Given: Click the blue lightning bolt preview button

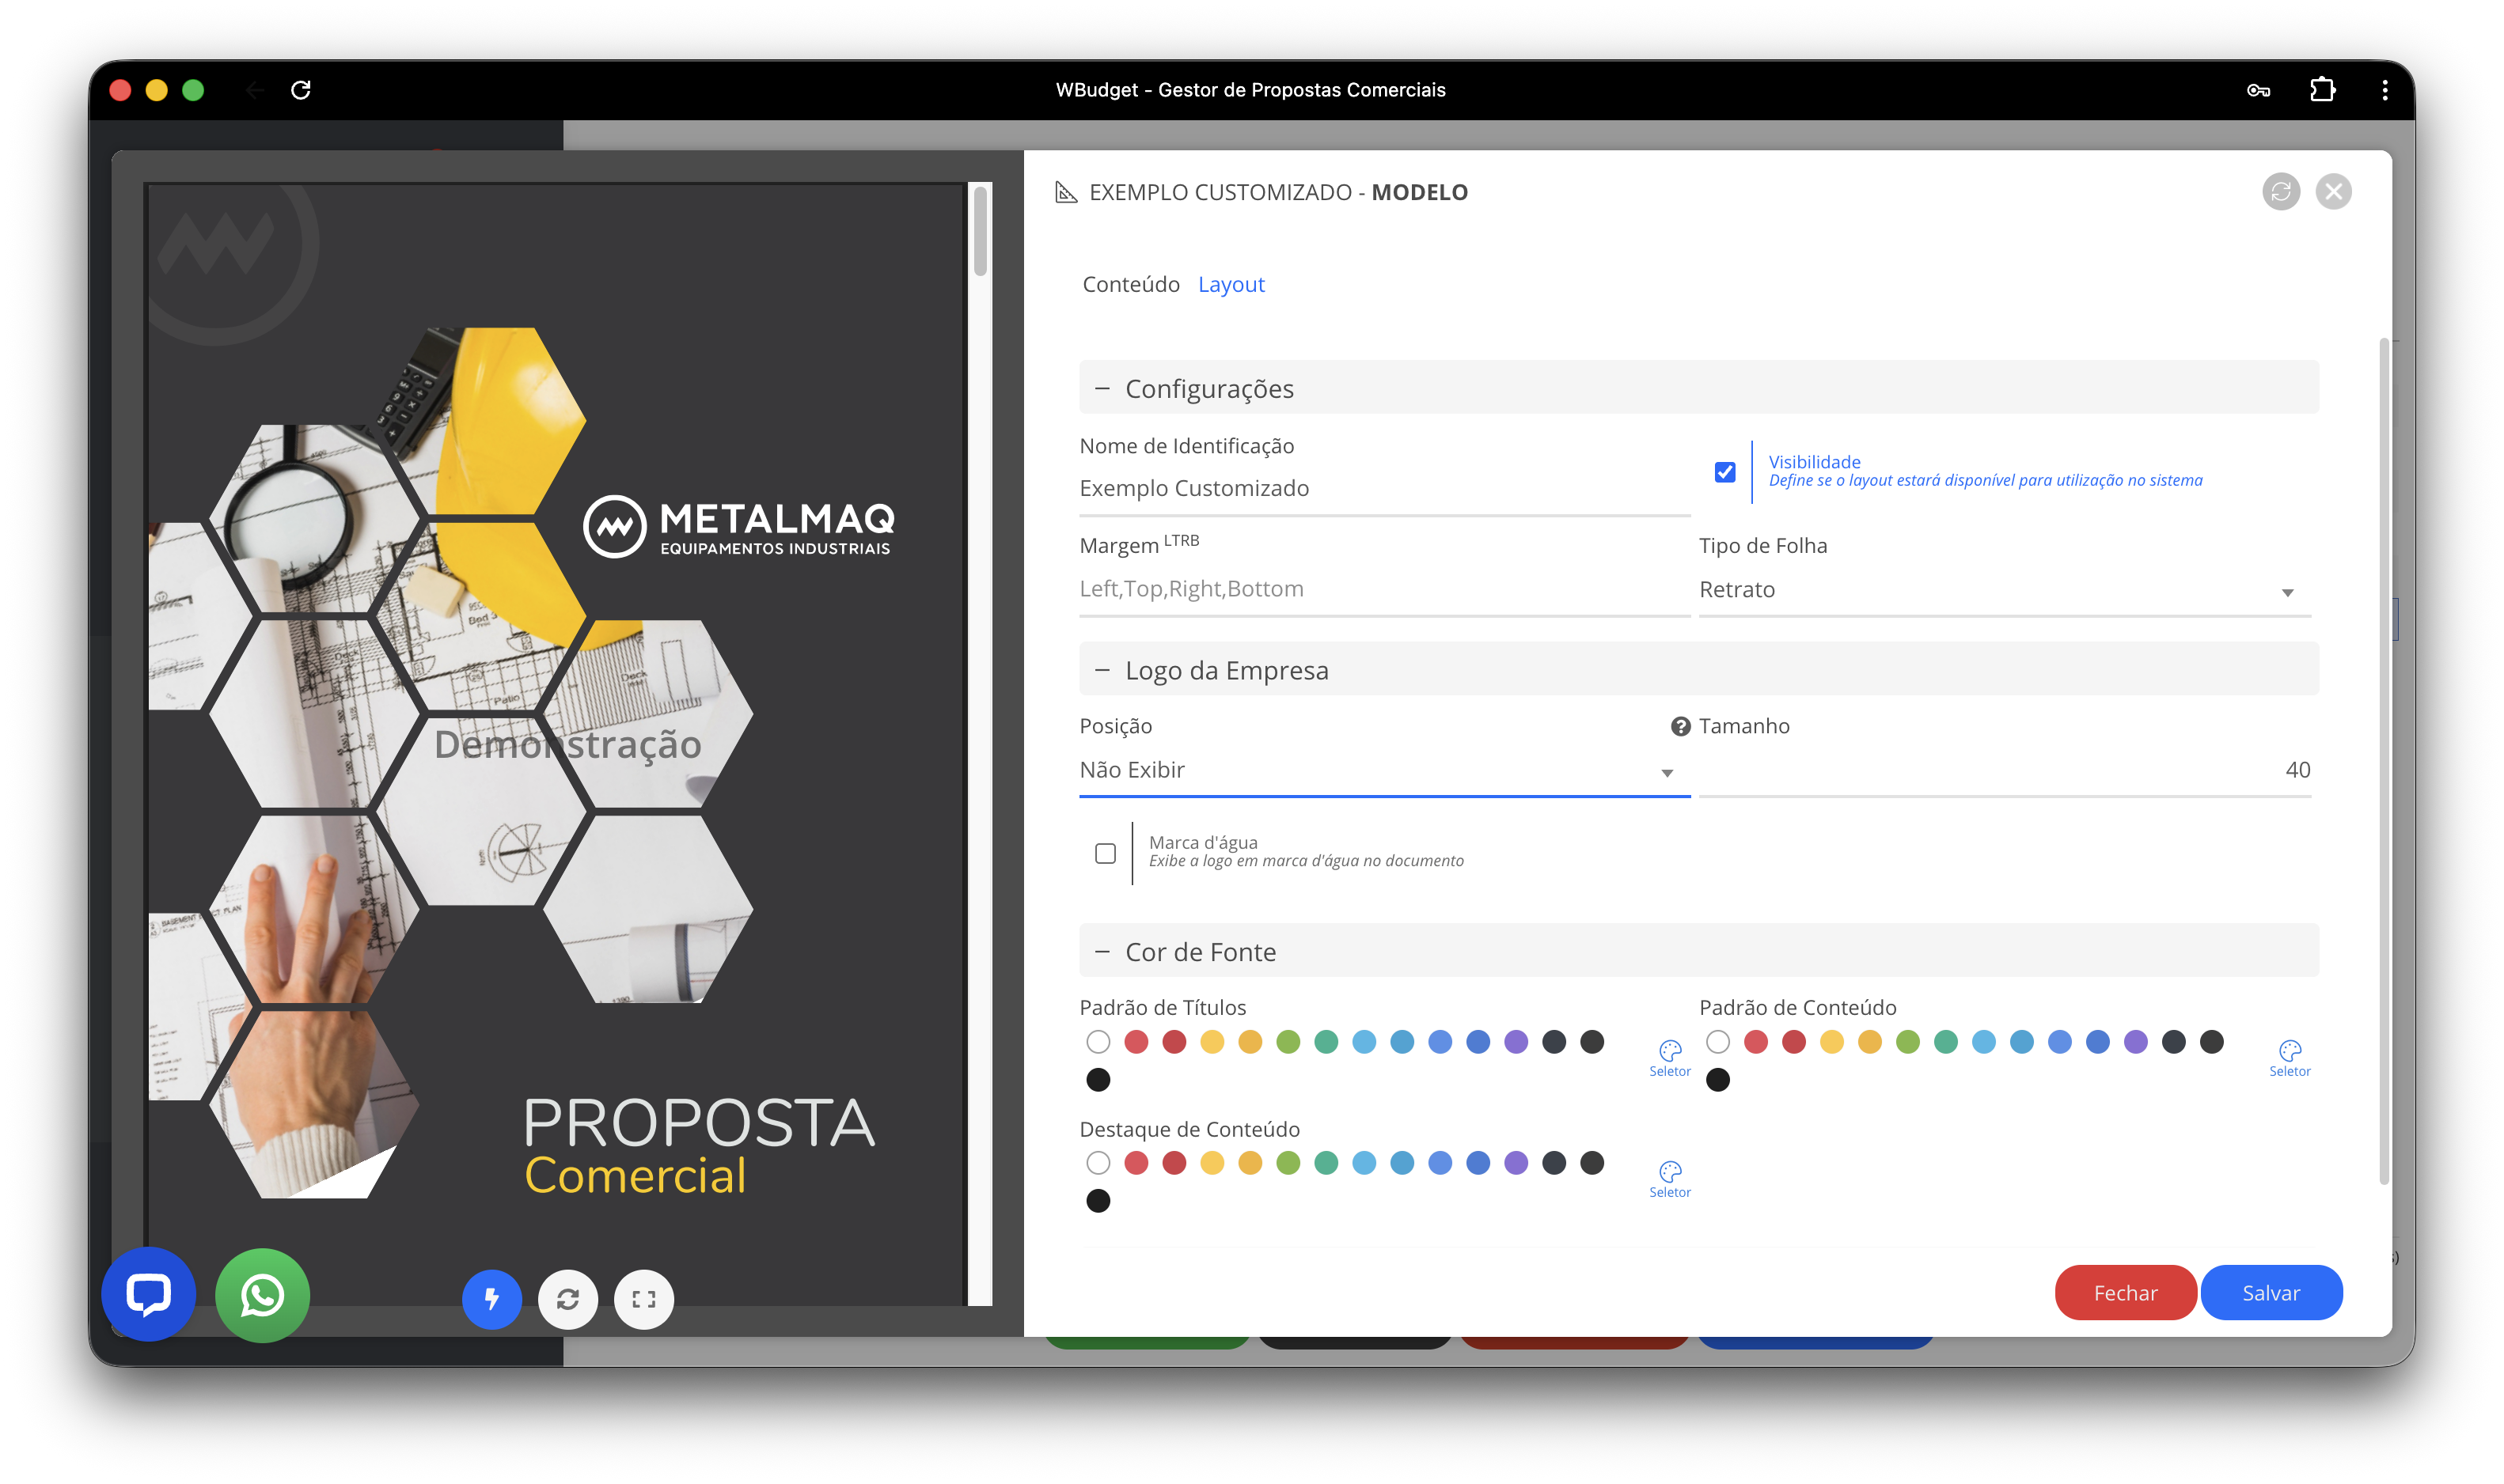Looking at the screenshot, I should [491, 1298].
